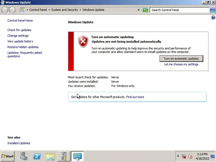The image size is (216, 162).
Task: Open the taskbar clock showing 3:14 PM
Action: click(202, 156)
